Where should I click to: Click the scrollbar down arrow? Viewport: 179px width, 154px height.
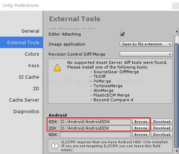176,151
